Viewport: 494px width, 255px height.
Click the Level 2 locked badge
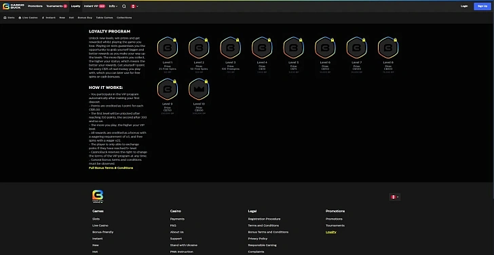[x=199, y=47]
